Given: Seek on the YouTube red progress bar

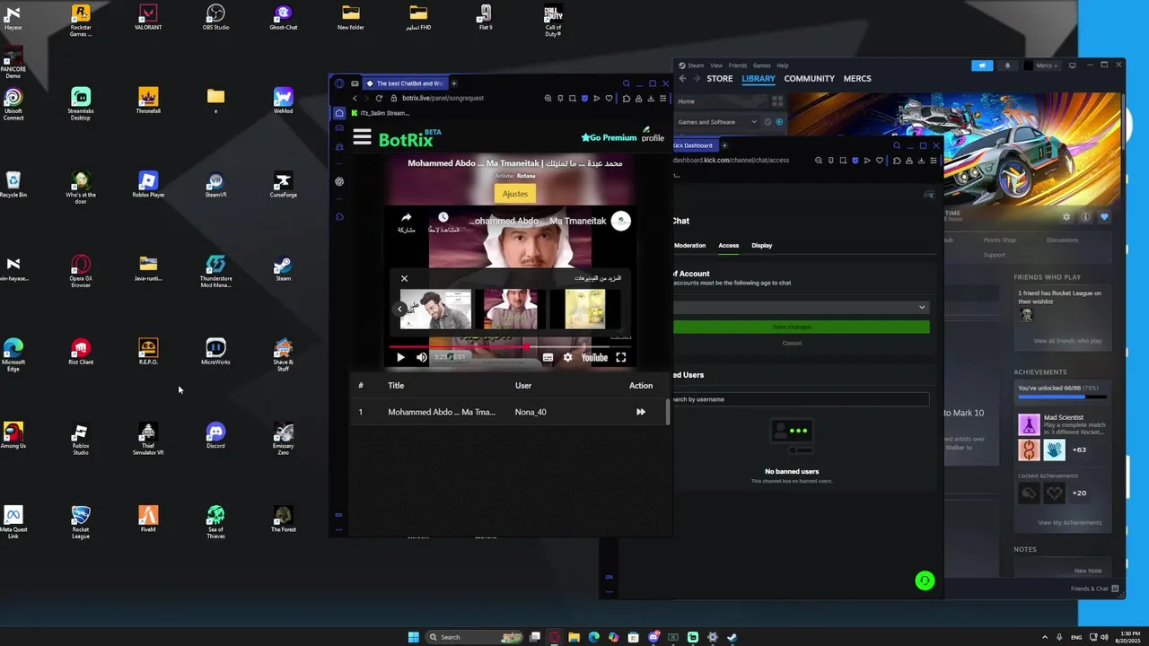Looking at the screenshot, I should click(510, 346).
